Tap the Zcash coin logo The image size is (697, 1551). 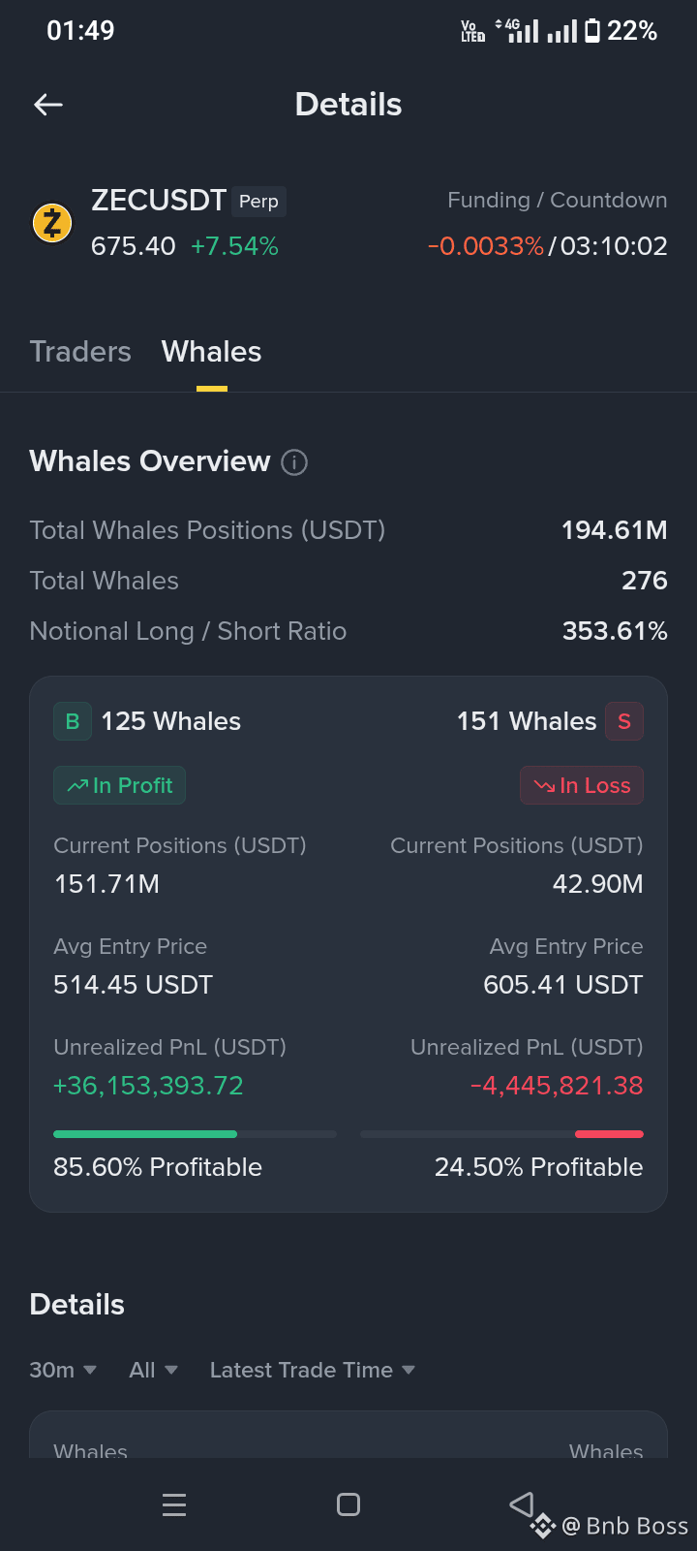(52, 223)
